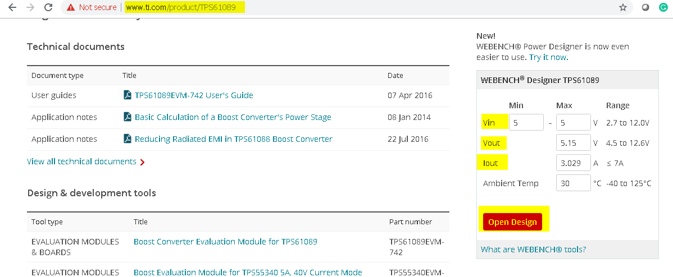Click PDF icon beside Reducing Radiated EMI
The image size is (673, 277).
click(x=128, y=138)
